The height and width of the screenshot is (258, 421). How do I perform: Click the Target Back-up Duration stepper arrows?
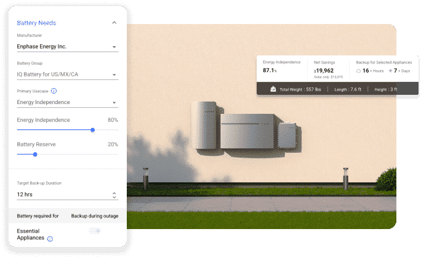click(x=114, y=195)
